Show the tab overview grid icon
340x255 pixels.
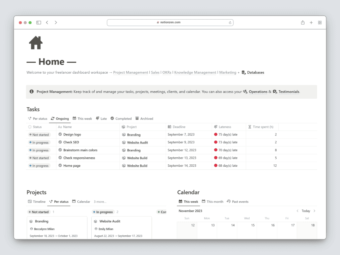tap(320, 23)
